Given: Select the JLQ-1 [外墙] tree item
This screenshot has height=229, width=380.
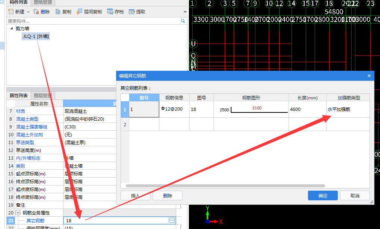Looking at the screenshot, I should pos(36,36).
